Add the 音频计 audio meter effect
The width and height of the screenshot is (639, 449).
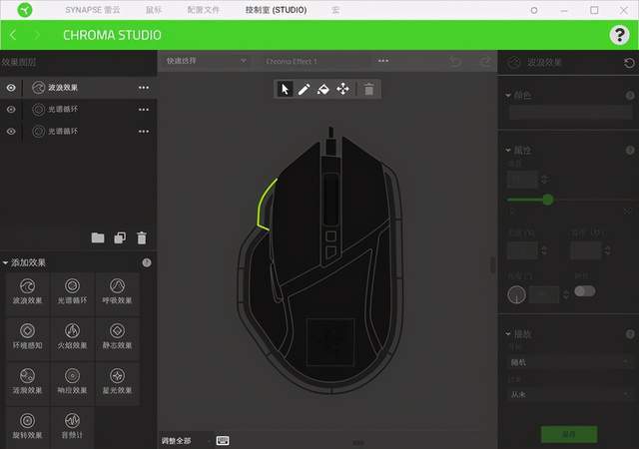coord(72,426)
